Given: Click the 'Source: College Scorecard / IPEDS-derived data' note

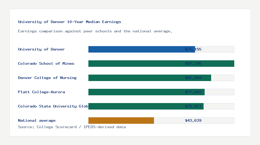Looking at the screenshot, I should pyautogui.click(x=72, y=127).
